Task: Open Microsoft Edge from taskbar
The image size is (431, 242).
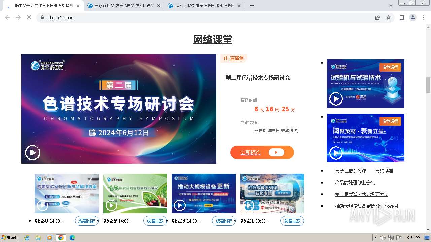Action: [72, 238]
